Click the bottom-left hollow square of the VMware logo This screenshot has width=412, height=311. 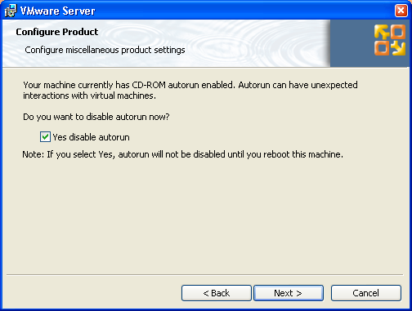[x=382, y=48]
